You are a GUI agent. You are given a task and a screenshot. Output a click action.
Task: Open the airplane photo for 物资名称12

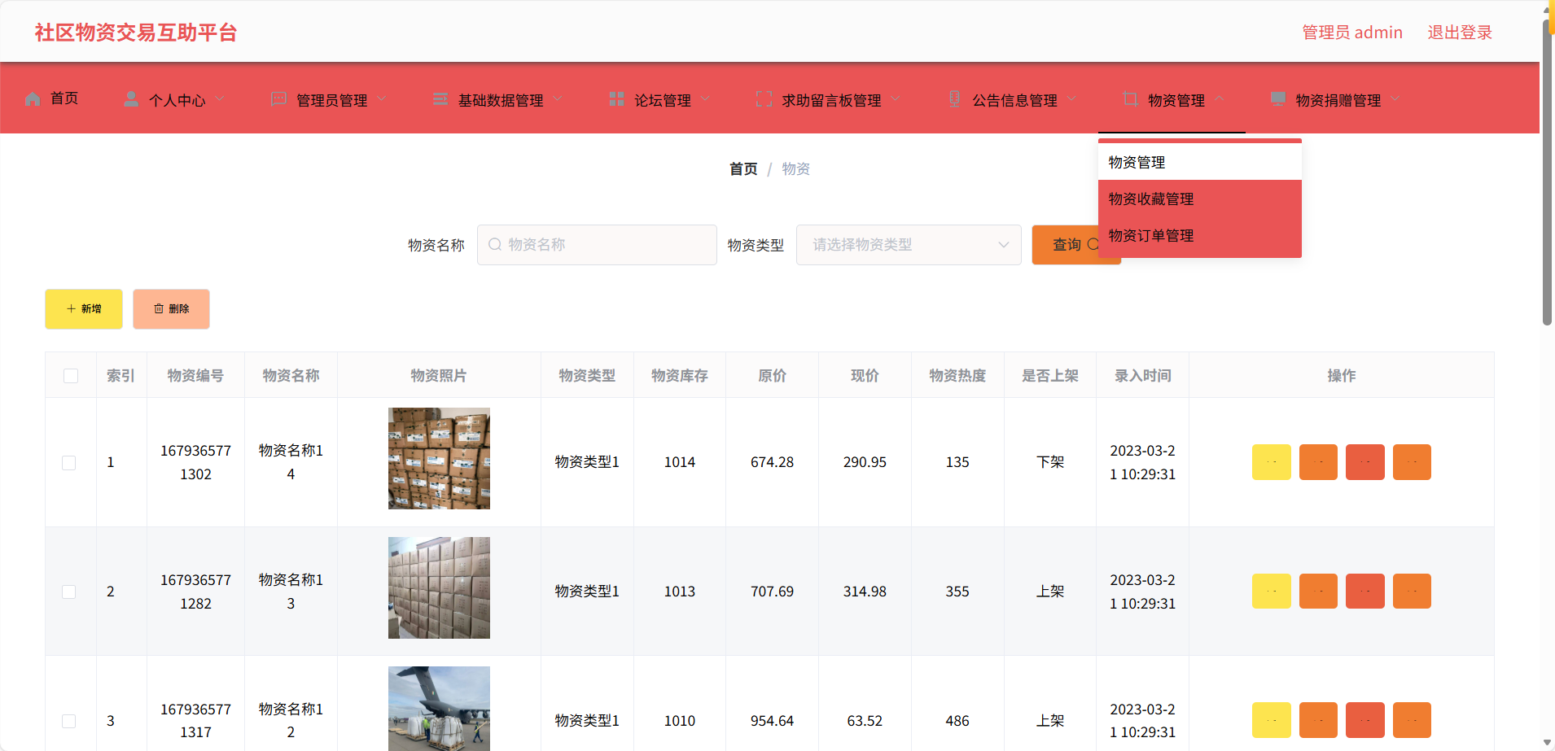click(x=439, y=709)
